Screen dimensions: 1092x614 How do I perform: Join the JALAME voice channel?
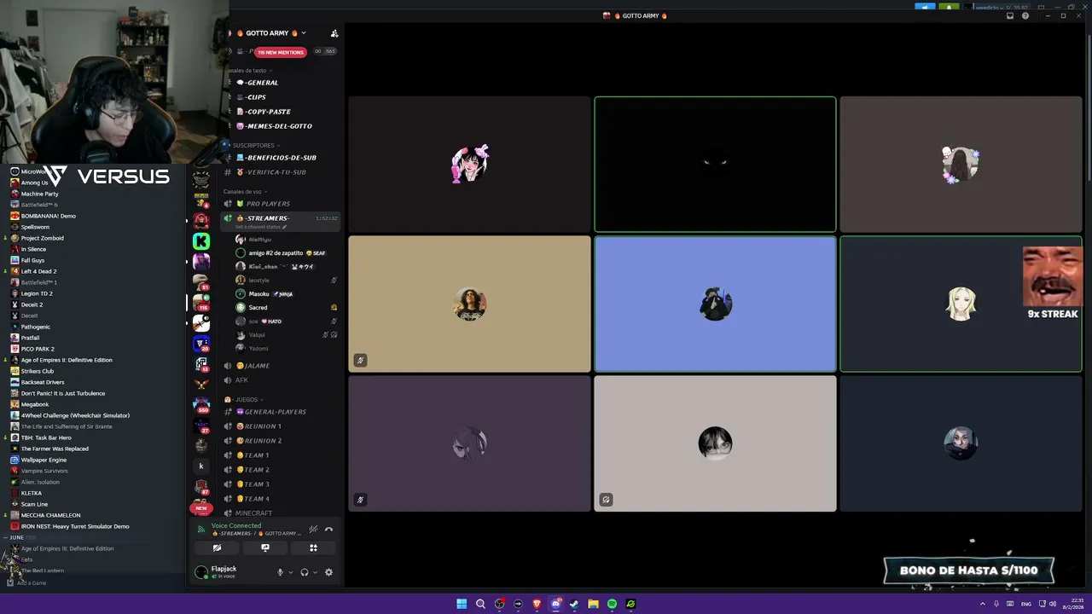(x=253, y=366)
